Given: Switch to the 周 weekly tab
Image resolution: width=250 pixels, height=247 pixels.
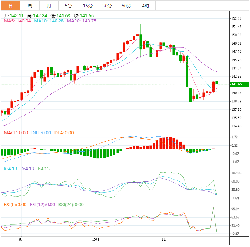Looking at the screenshot, I should click(x=30, y=6).
